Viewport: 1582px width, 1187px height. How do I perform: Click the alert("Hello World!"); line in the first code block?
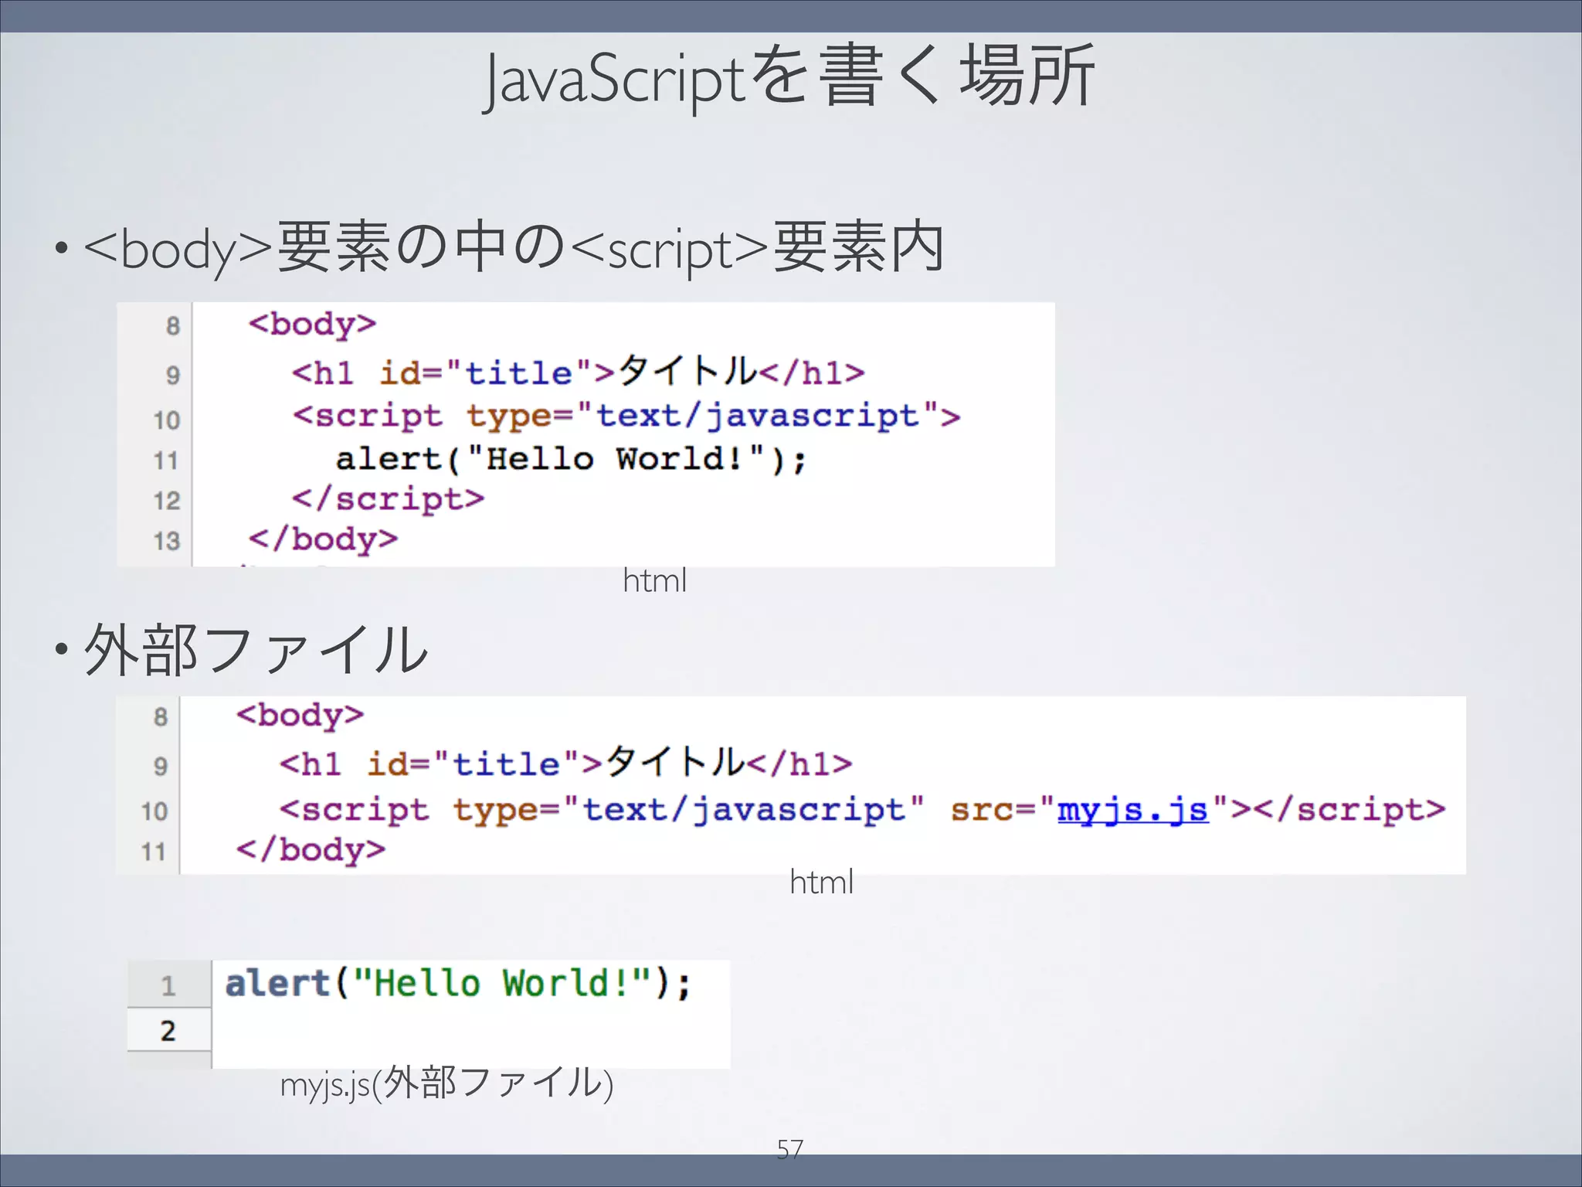pyautogui.click(x=572, y=459)
